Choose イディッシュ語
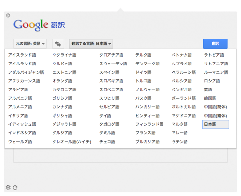241x196 pixels. click(22, 124)
